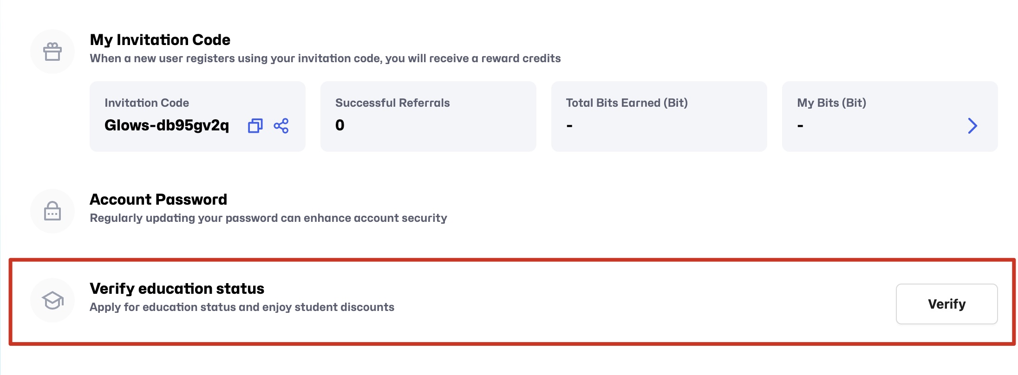Open My Bits details chevron
This screenshot has height=375, width=1018.
pyautogui.click(x=972, y=126)
